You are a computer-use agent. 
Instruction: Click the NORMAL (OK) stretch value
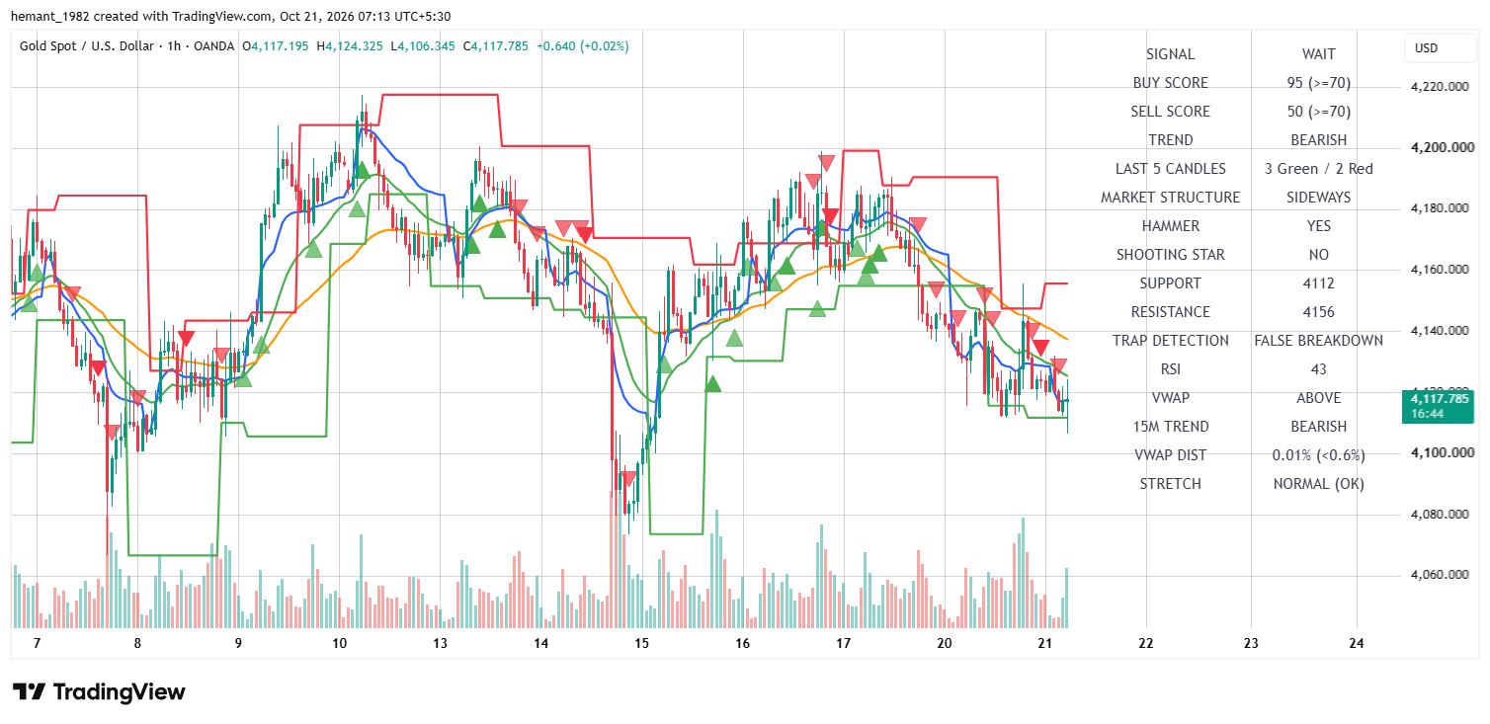pyautogui.click(x=1318, y=484)
